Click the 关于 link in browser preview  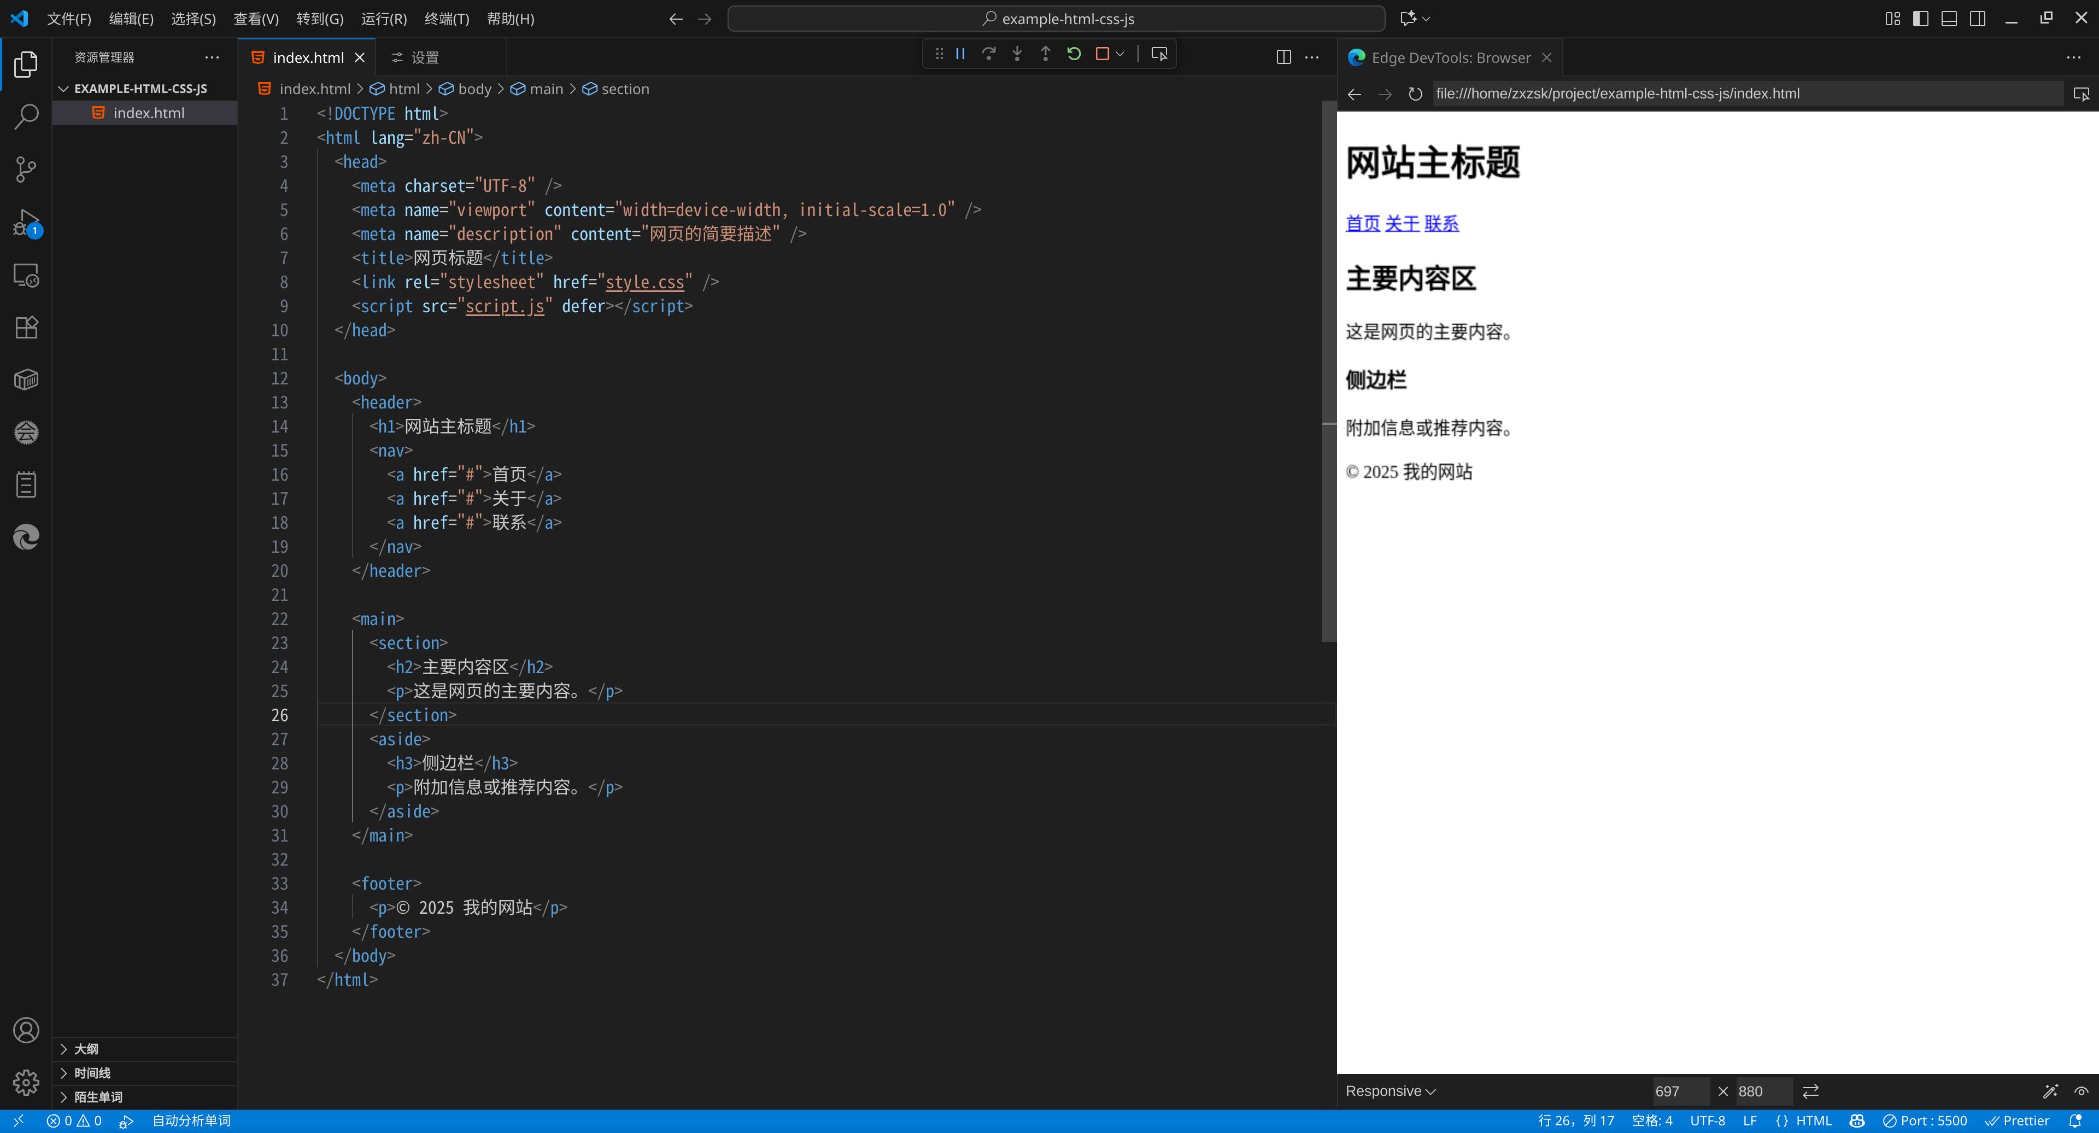point(1402,223)
